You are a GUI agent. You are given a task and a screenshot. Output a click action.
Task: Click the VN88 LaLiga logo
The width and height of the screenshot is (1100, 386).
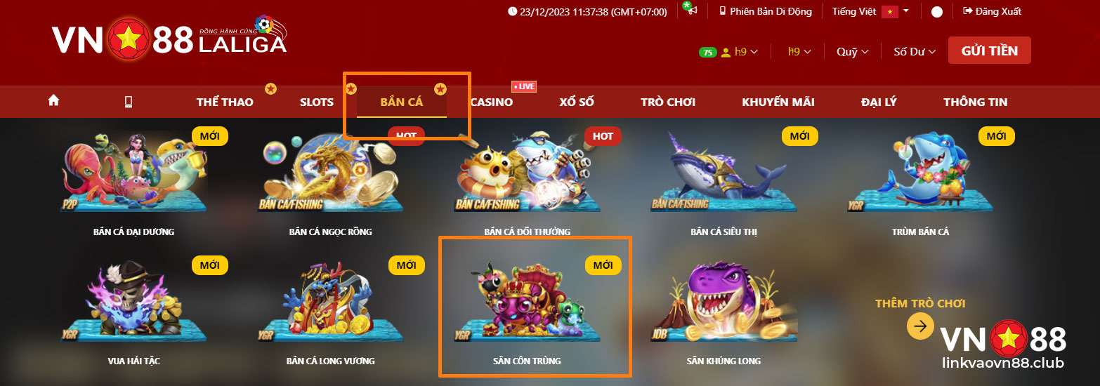click(169, 41)
